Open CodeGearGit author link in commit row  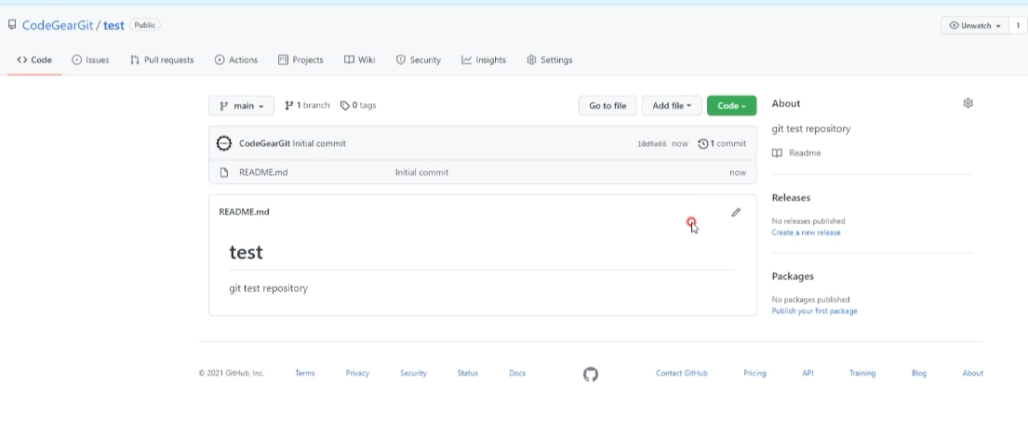(264, 143)
